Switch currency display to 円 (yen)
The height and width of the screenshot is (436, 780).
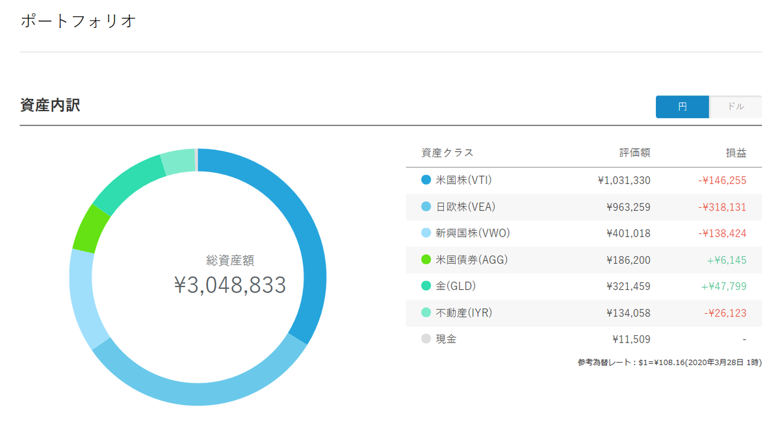pyautogui.click(x=682, y=107)
